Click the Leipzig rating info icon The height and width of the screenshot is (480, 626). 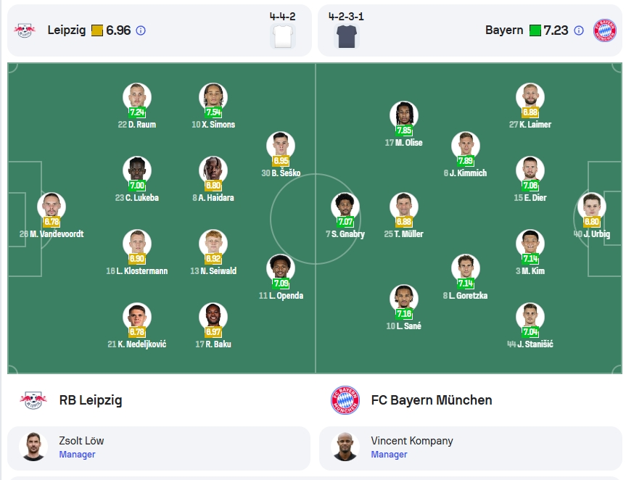tap(141, 30)
